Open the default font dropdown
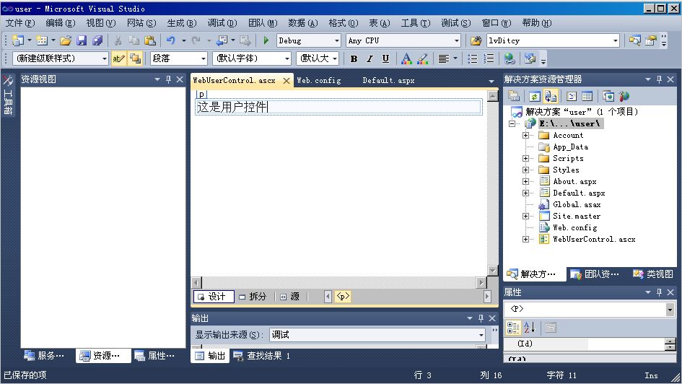Viewport: 682px width, 384px height. pyautogui.click(x=287, y=58)
